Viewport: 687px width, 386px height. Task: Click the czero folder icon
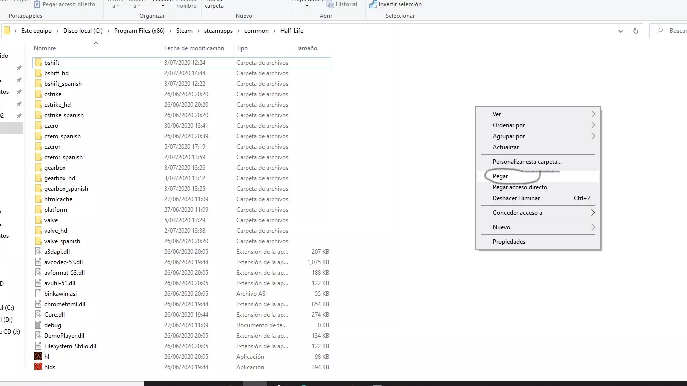tap(39, 126)
